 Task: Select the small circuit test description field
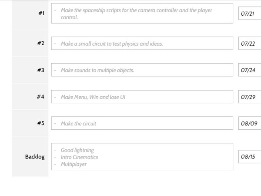pyautogui.click(x=142, y=44)
